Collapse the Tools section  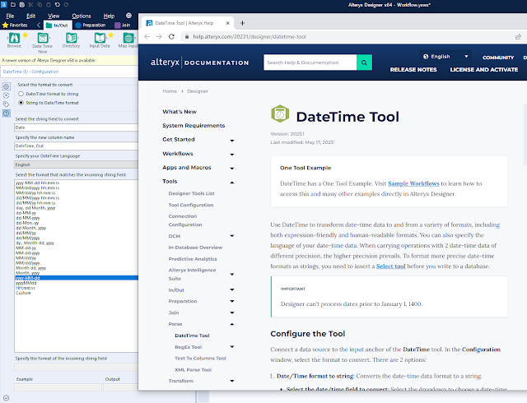coord(232,183)
